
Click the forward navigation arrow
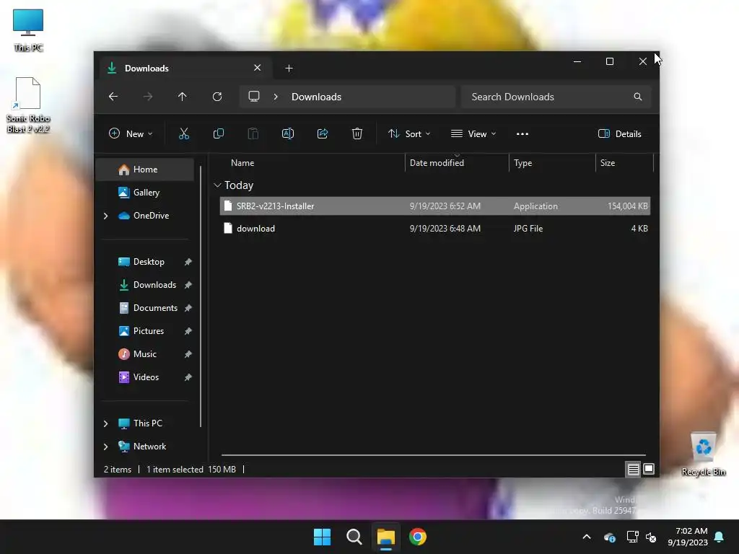148,97
